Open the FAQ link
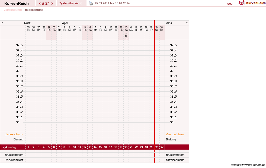Image resolution: width=266 pixels, height=168 pixels. 229,4
